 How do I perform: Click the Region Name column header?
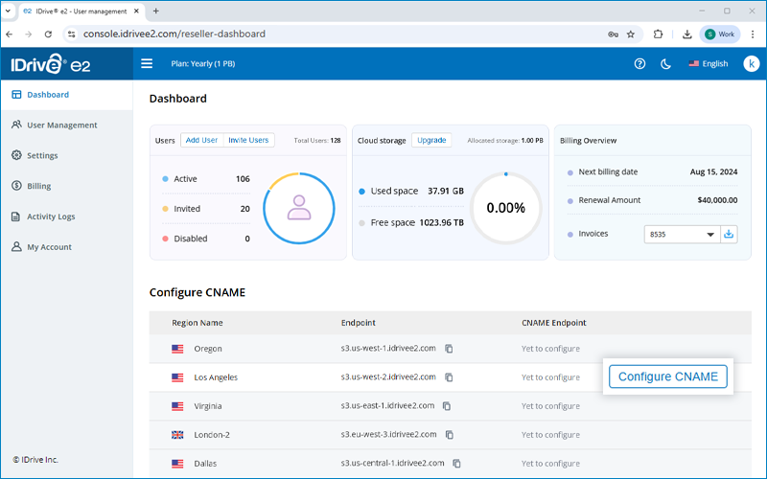coord(198,323)
